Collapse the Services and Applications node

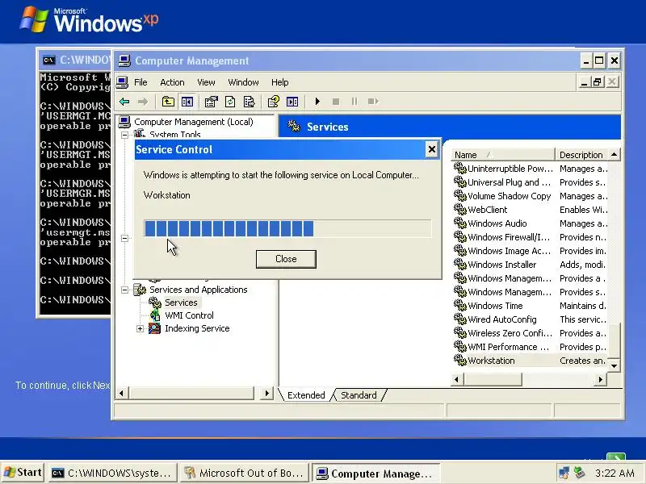[124, 290]
